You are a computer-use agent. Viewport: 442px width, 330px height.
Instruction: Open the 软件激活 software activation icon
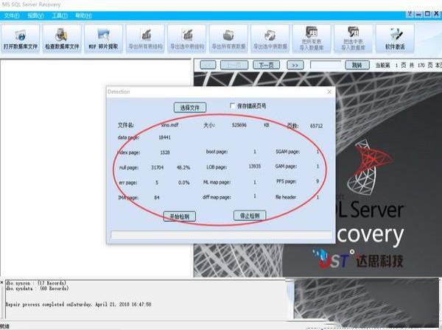point(395,38)
